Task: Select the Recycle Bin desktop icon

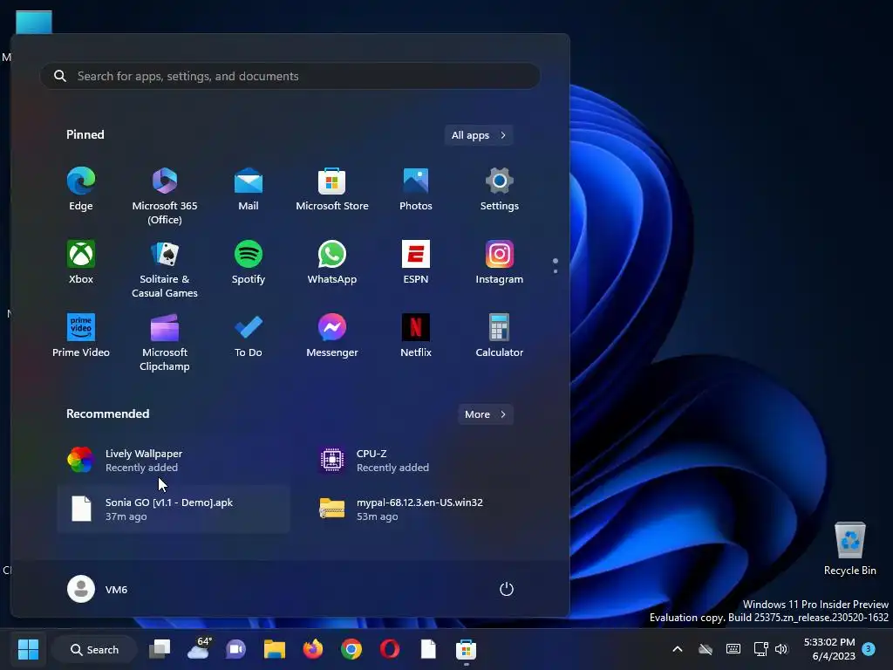Action: 849,549
